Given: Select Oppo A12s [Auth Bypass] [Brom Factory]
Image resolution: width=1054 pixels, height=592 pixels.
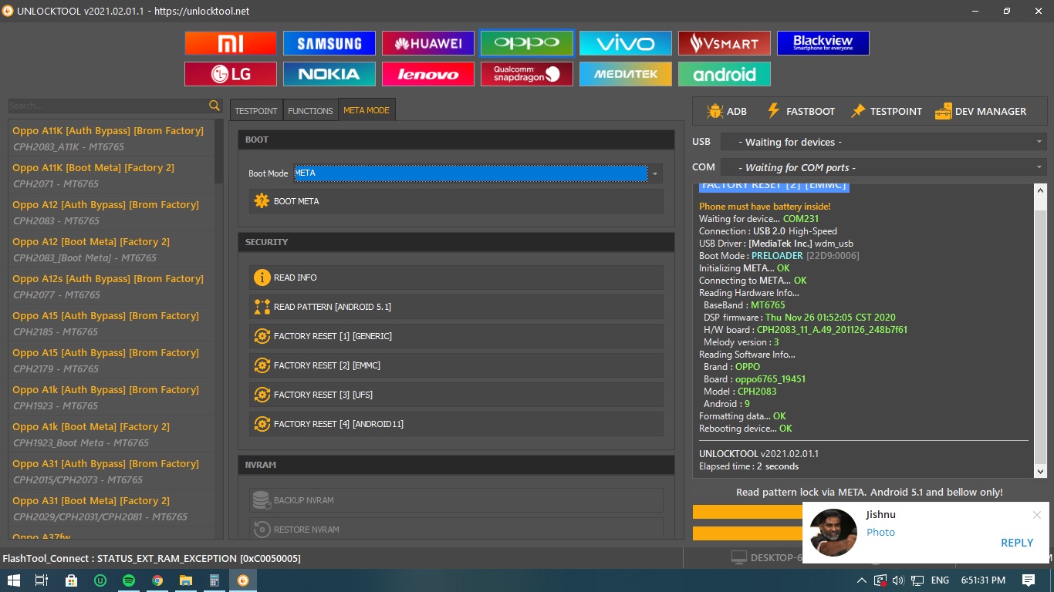Looking at the screenshot, I should (111, 287).
